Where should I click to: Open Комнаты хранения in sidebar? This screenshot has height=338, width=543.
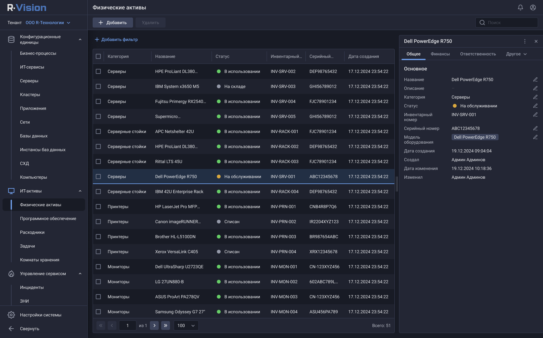pos(40,260)
